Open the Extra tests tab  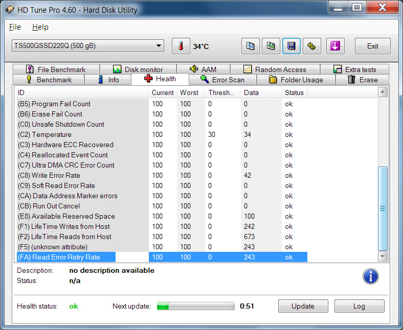pyautogui.click(x=355, y=69)
